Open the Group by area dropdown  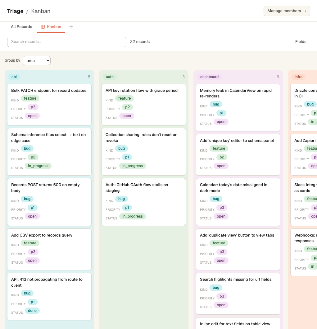coord(37,60)
